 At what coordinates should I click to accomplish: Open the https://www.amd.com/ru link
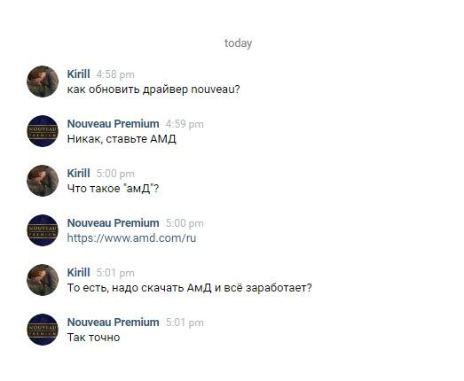pos(131,238)
